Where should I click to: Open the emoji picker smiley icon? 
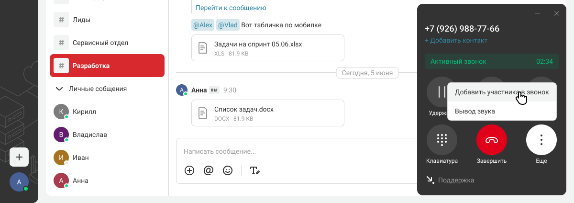(228, 170)
